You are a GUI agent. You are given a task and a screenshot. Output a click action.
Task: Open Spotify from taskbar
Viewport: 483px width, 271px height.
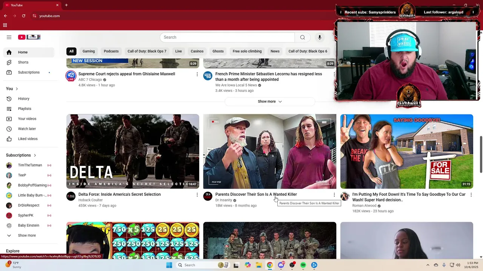click(303, 265)
